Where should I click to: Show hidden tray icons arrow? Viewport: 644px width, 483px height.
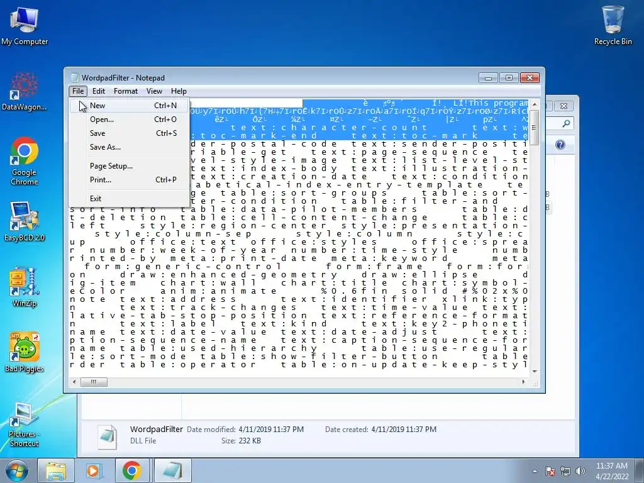click(x=535, y=471)
